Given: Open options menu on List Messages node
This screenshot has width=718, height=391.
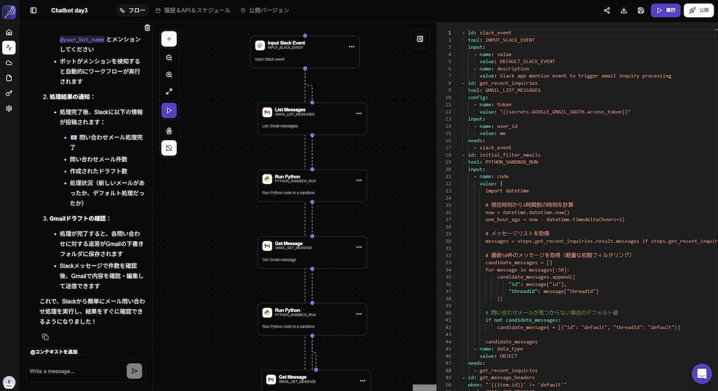Looking at the screenshot, I should tap(358, 113).
